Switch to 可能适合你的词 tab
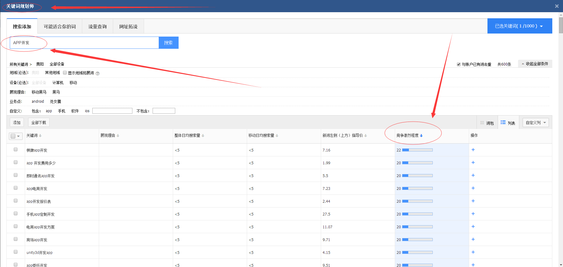 click(60, 27)
